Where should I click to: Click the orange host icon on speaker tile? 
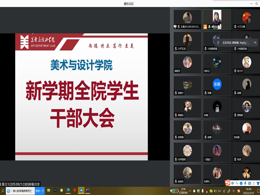point(205,26)
